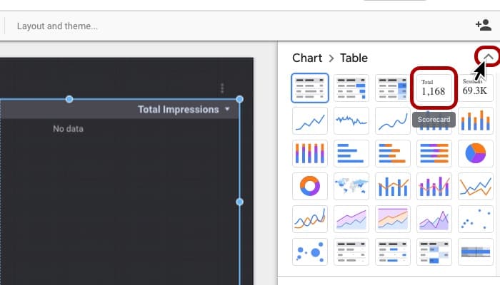This screenshot has width=500, height=285.
Task: Click the add people share icon
Action: point(484,25)
